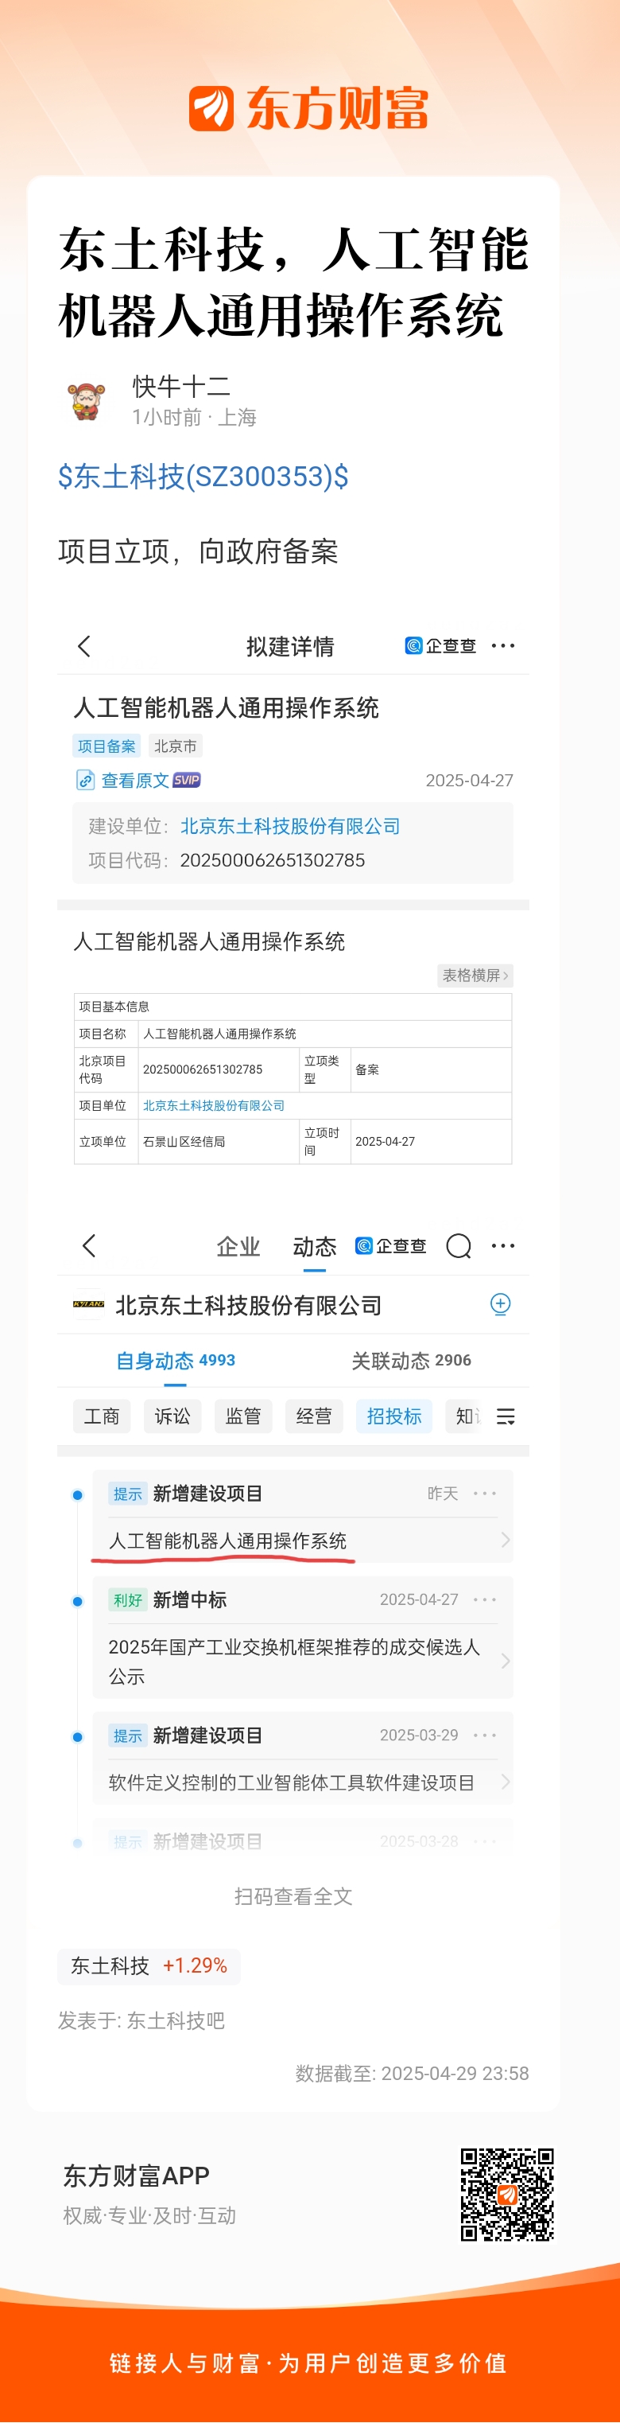Open 东土科技 +1.29% stock chip

pos(149,1966)
